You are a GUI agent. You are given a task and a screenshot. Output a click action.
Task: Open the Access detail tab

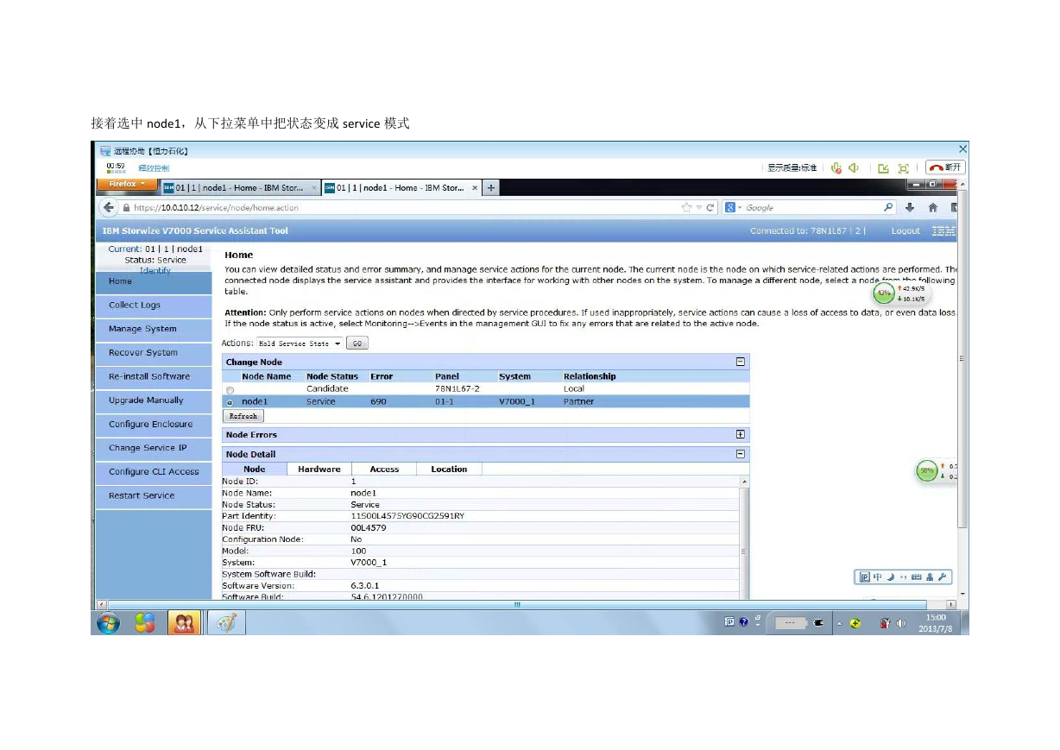[x=384, y=470]
